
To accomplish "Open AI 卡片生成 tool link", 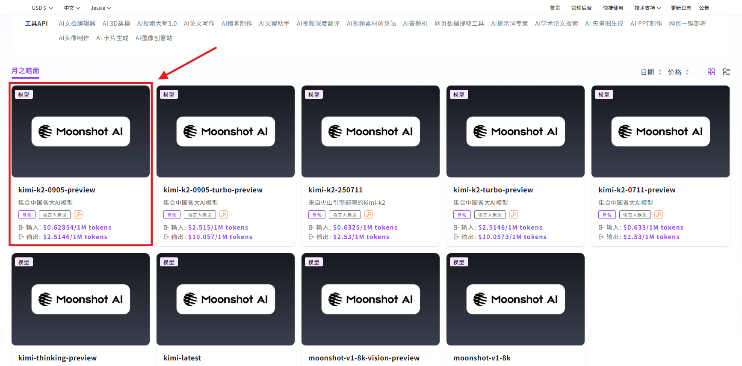I will pyautogui.click(x=112, y=38).
